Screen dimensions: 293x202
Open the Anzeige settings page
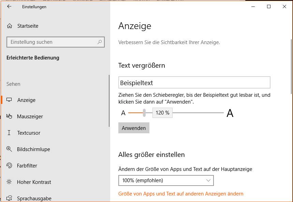point(55,100)
